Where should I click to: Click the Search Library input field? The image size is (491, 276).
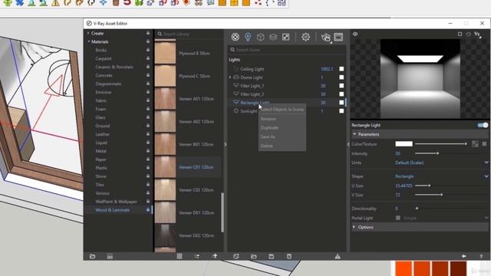pos(189,34)
